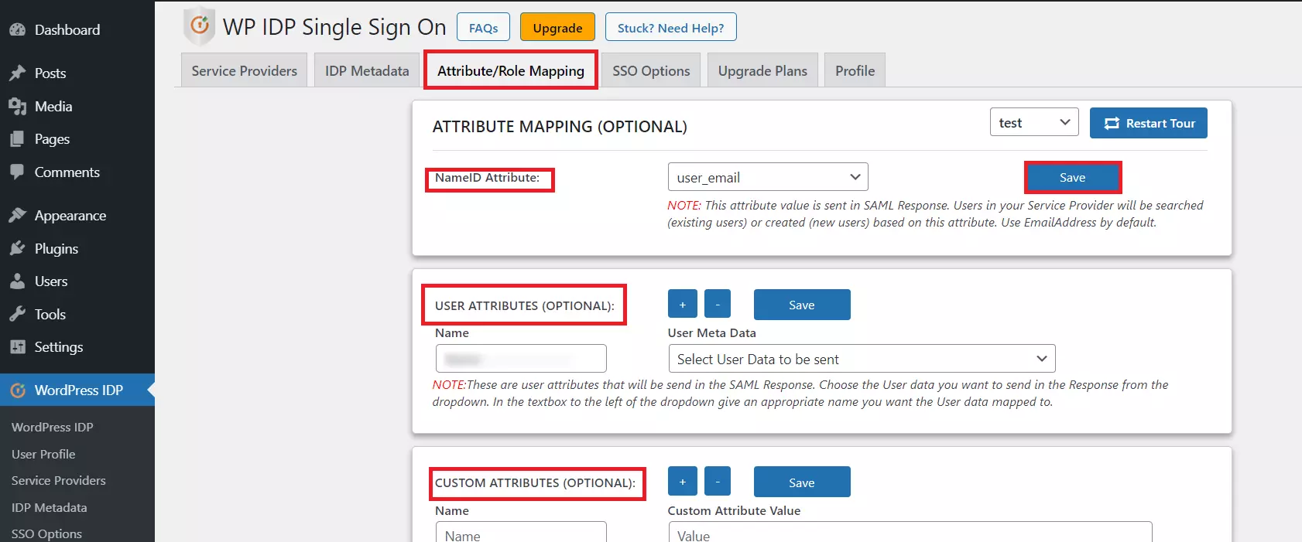The image size is (1302, 542).
Task: Click the FAQs button
Action: click(483, 27)
